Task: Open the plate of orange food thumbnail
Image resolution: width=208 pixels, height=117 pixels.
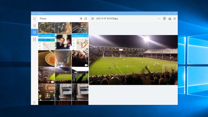Action: (x=46, y=58)
